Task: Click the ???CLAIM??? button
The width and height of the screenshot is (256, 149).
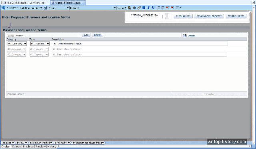Action: coord(183,16)
